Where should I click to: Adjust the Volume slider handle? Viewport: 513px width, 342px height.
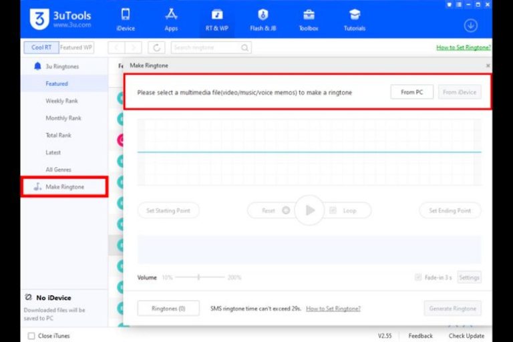click(x=198, y=277)
